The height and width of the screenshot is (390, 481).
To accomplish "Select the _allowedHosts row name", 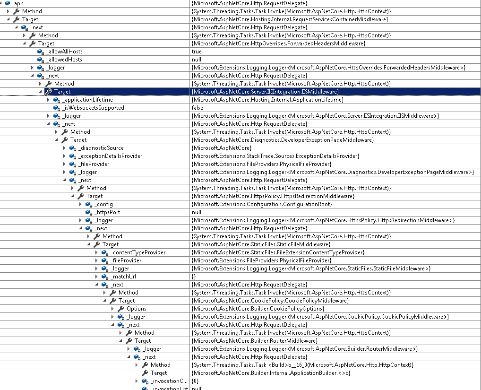I will point(64,60).
